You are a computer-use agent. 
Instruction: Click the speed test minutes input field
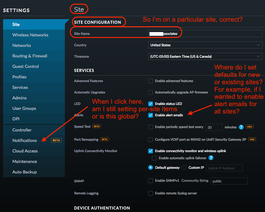point(214,127)
